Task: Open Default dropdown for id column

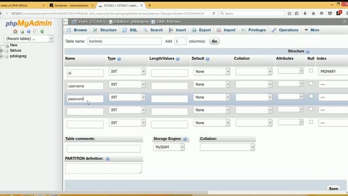Action: 212,71
